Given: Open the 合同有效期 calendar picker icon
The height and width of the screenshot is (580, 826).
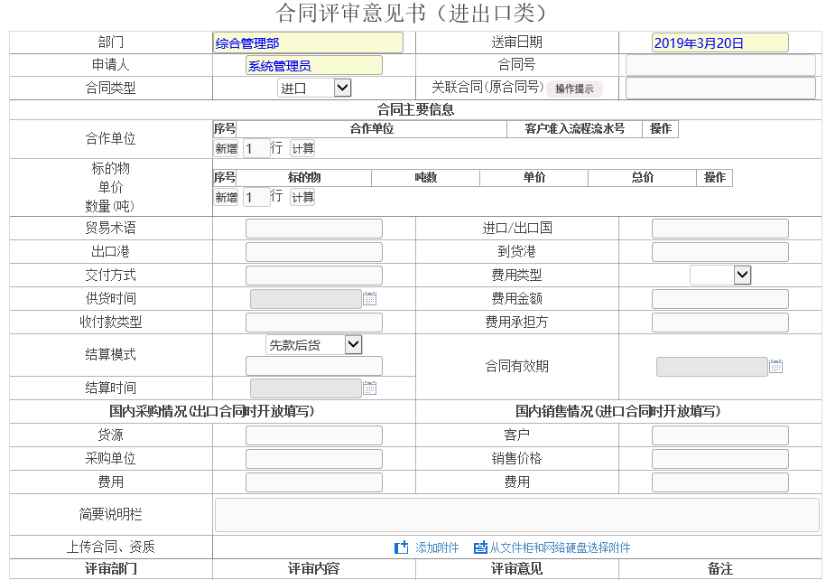Looking at the screenshot, I should click(x=775, y=367).
